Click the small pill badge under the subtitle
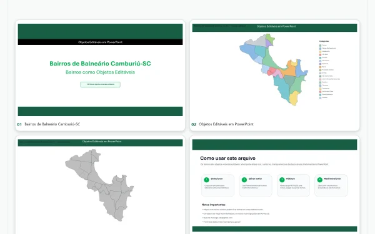The height and width of the screenshot is (234, 375). tap(100, 84)
